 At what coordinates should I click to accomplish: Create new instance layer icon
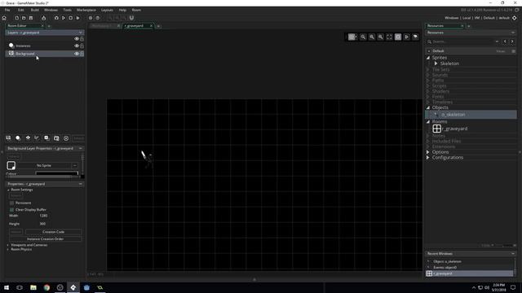tap(18, 138)
